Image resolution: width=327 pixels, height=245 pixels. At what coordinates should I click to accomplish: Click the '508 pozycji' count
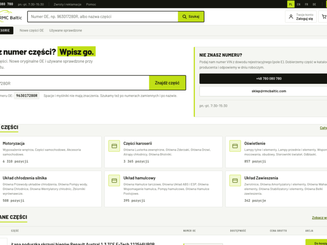click(13, 200)
